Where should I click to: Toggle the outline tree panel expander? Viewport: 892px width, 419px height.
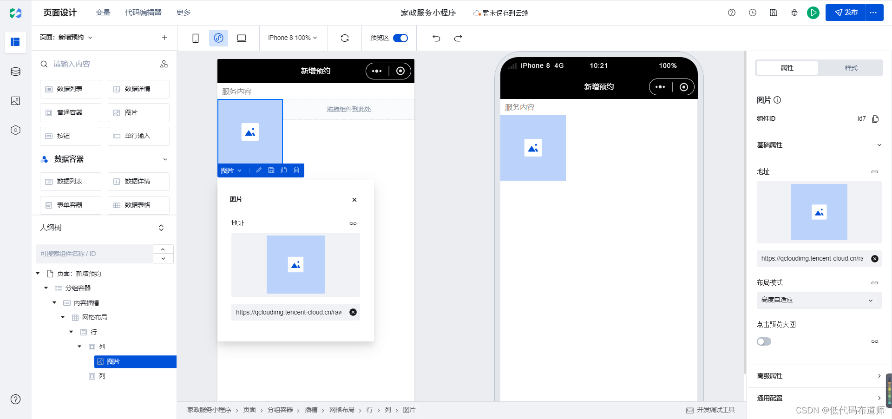(161, 228)
